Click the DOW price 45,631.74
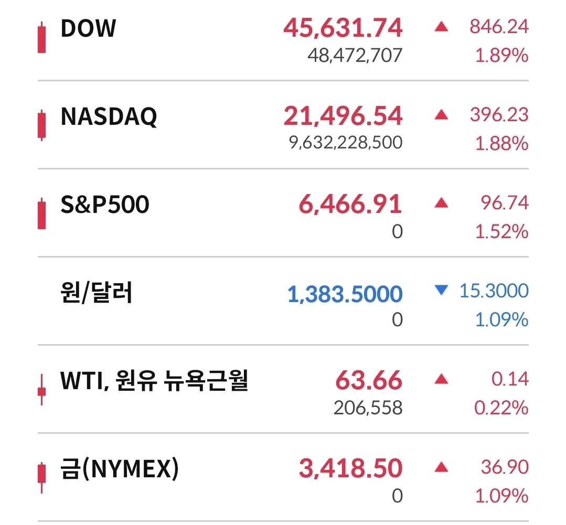This screenshot has height=525, width=566. tap(343, 28)
